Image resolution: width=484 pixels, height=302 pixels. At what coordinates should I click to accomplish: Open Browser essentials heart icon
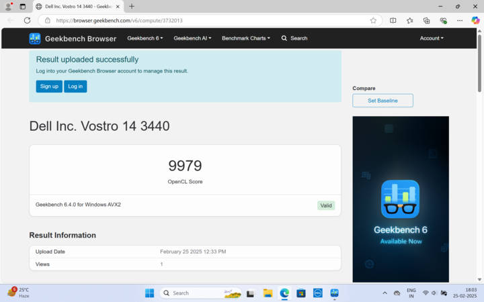[443, 20]
